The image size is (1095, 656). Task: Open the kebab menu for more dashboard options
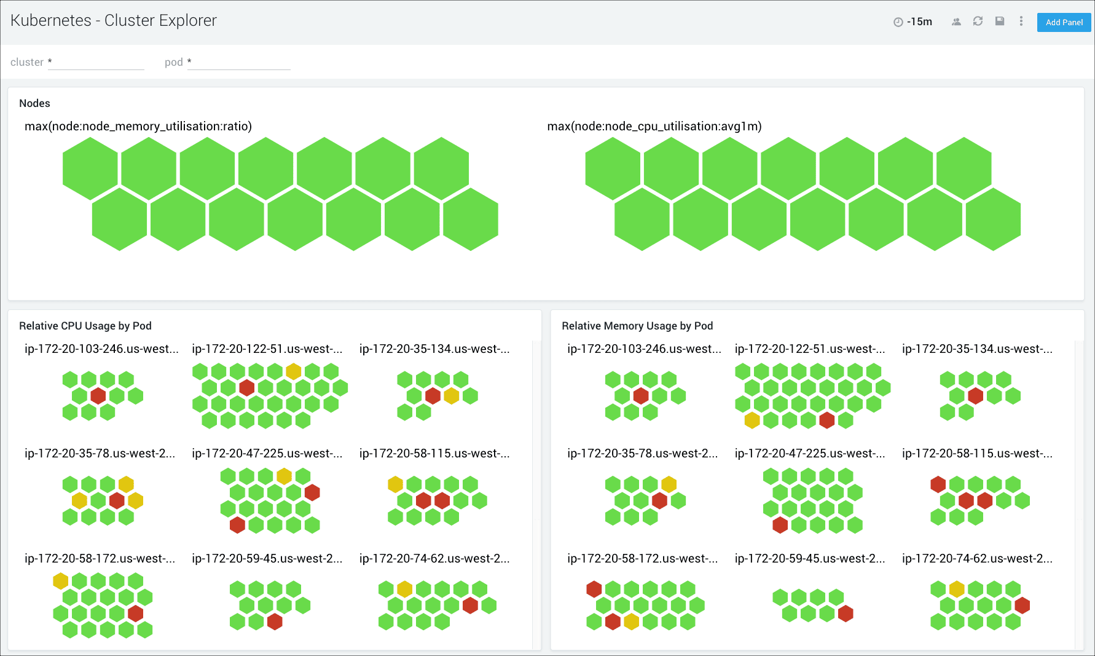[1021, 21]
